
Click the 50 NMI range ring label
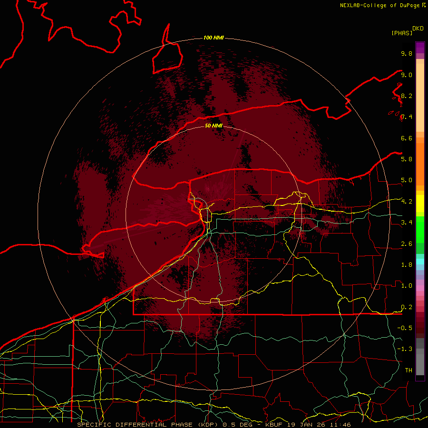tap(214, 126)
